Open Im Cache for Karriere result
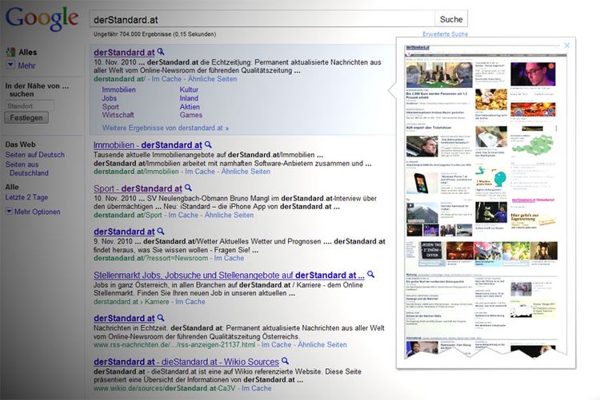 pos(190,302)
